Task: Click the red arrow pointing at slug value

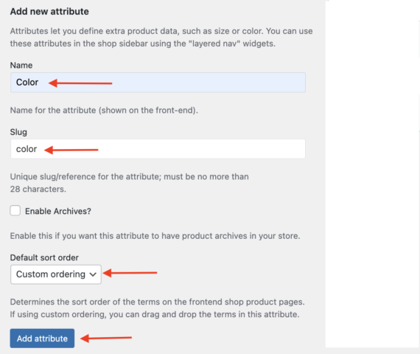Action: (x=71, y=150)
